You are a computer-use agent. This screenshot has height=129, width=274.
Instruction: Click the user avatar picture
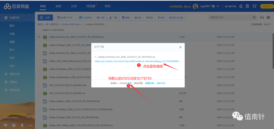tap(195, 6)
